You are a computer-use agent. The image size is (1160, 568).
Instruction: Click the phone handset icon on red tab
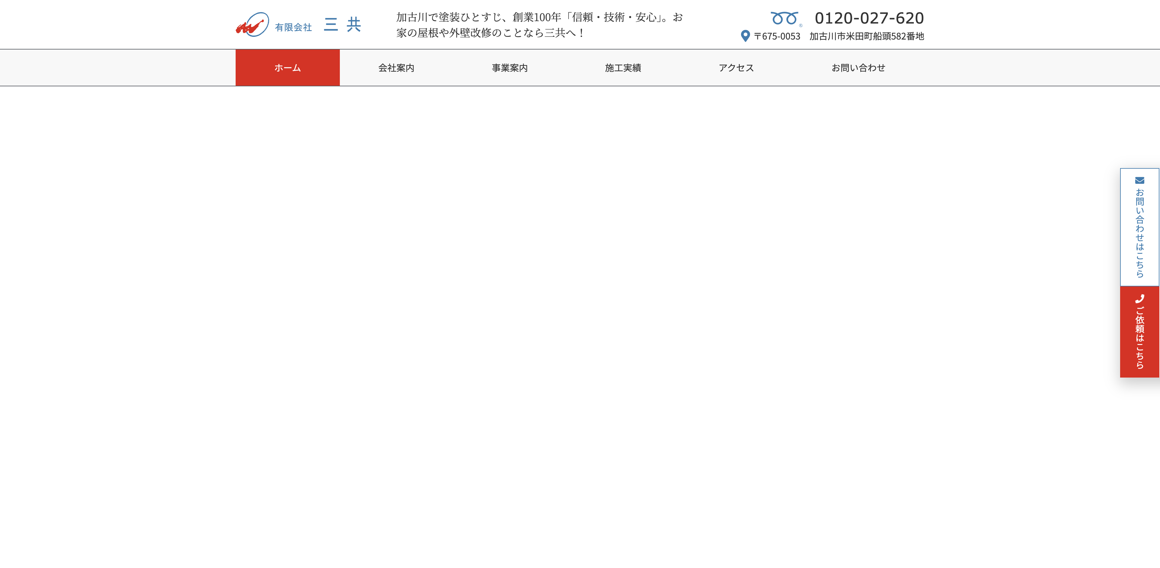coord(1139,298)
